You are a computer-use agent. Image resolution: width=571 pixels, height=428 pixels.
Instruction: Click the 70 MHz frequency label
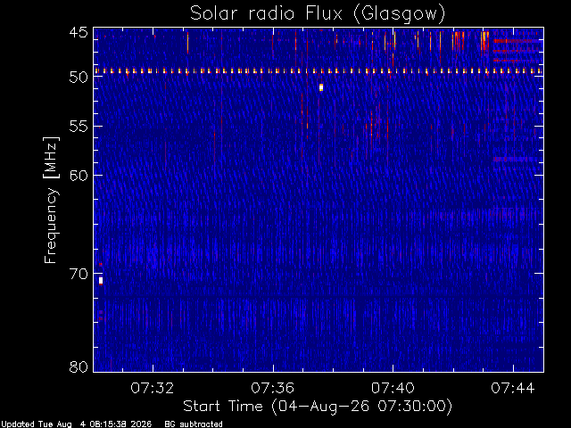point(79,274)
